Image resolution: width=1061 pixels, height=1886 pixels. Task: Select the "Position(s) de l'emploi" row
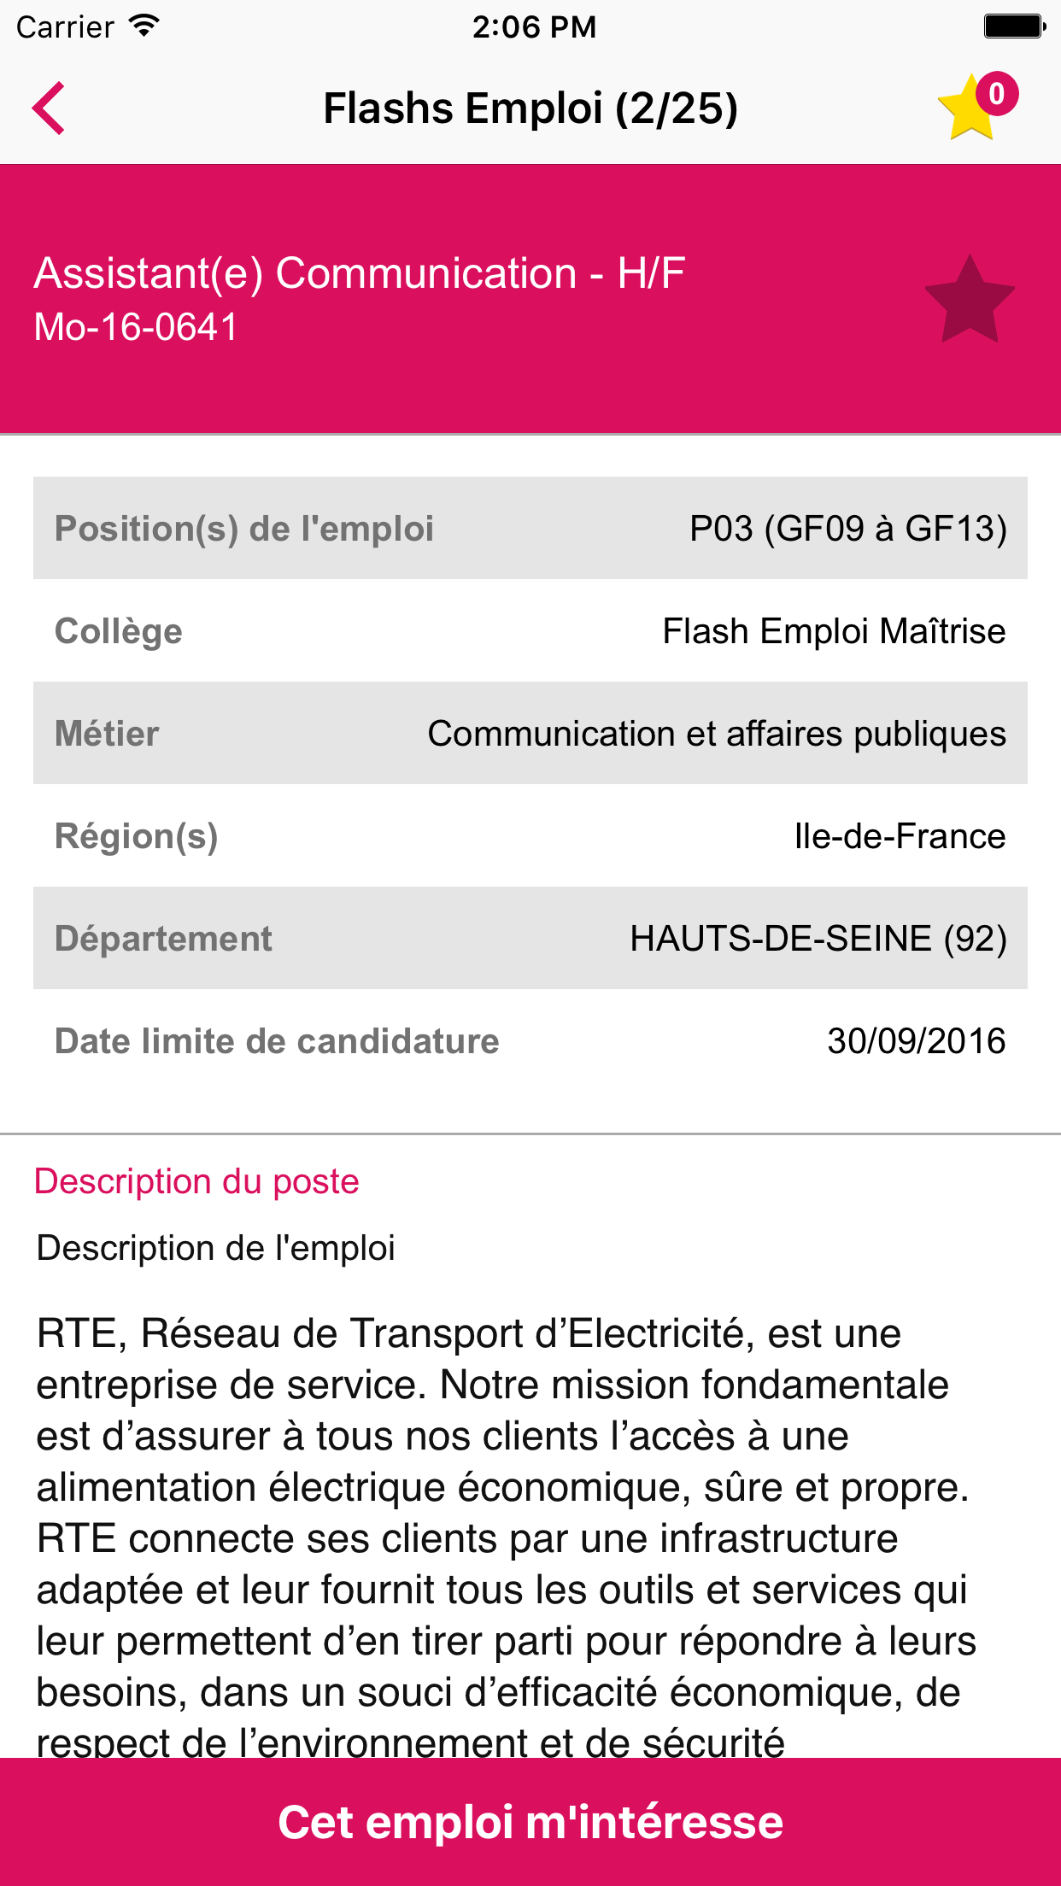point(530,528)
